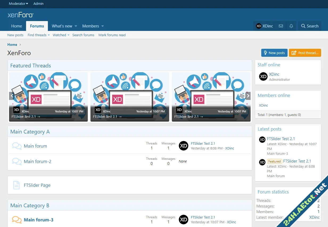This screenshot has width=328, height=227.
Task: Open the Moderator dropdown menu
Action: (18, 4)
